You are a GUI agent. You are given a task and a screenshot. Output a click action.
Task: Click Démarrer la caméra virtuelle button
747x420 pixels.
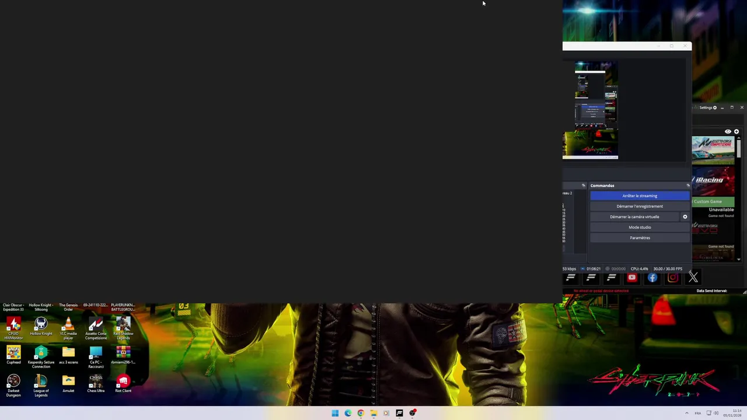(x=634, y=217)
